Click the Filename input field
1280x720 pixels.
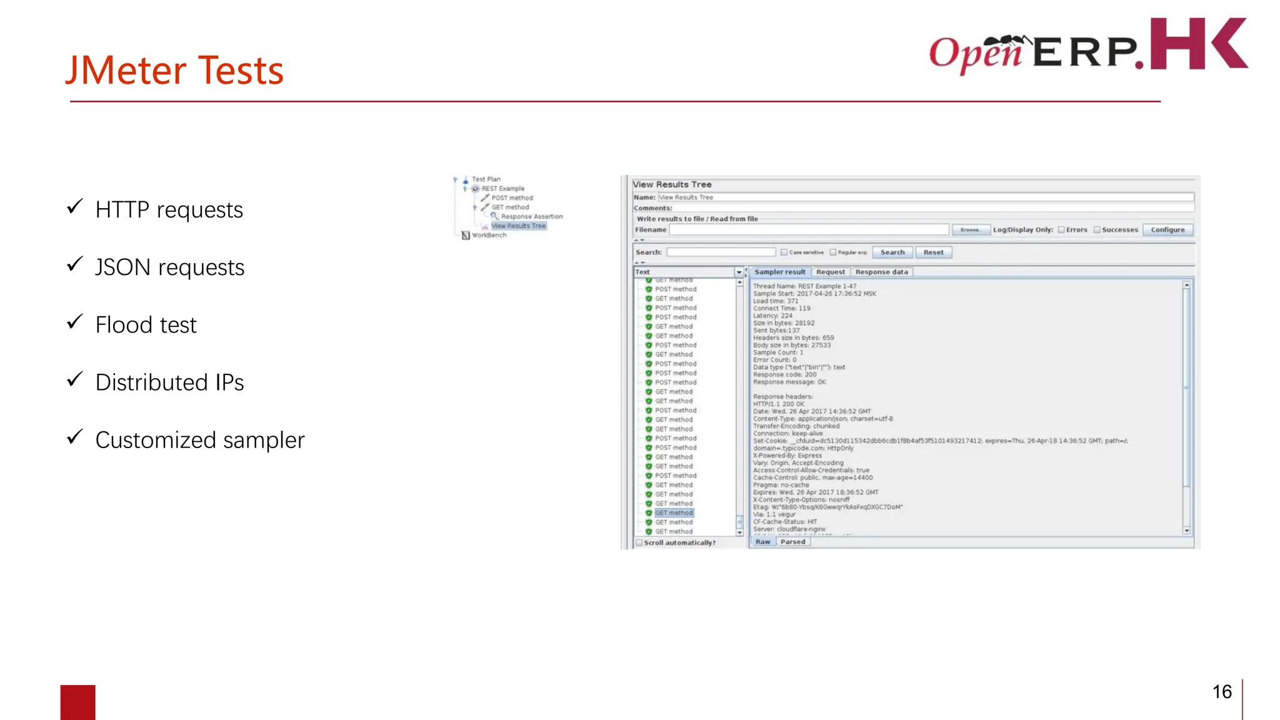pos(809,230)
